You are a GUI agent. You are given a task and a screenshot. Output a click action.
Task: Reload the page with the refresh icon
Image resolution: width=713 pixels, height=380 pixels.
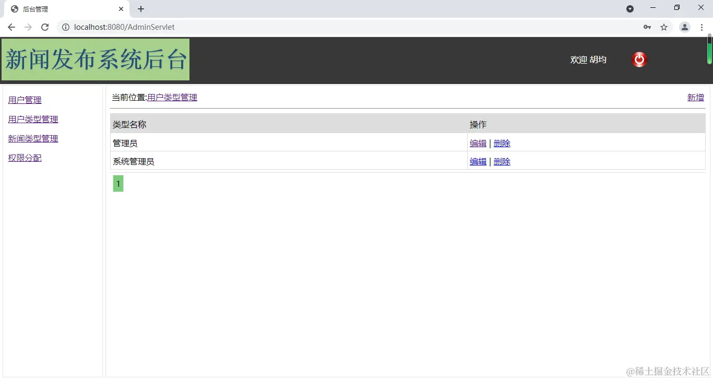pos(45,27)
